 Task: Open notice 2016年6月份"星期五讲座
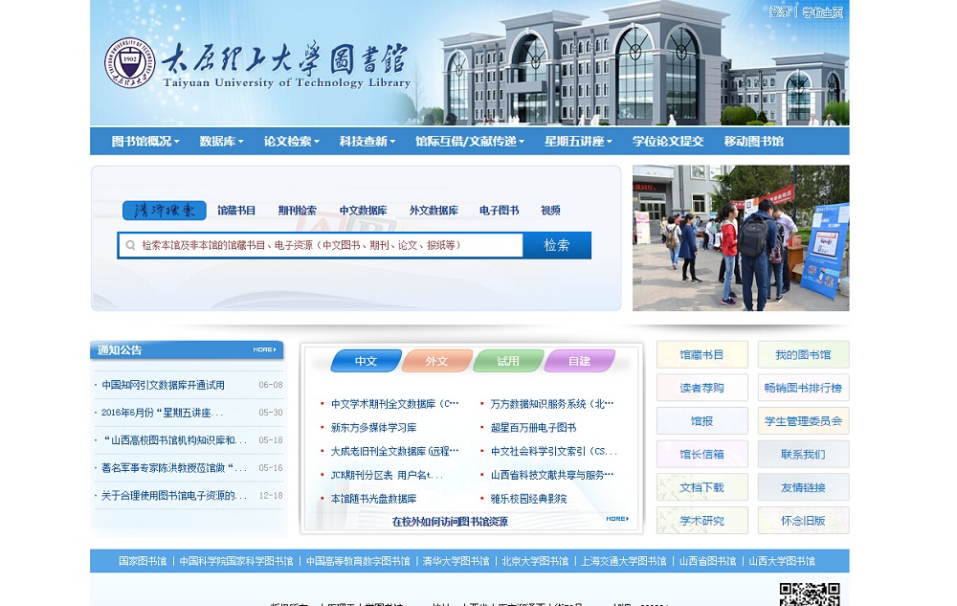pos(162,413)
